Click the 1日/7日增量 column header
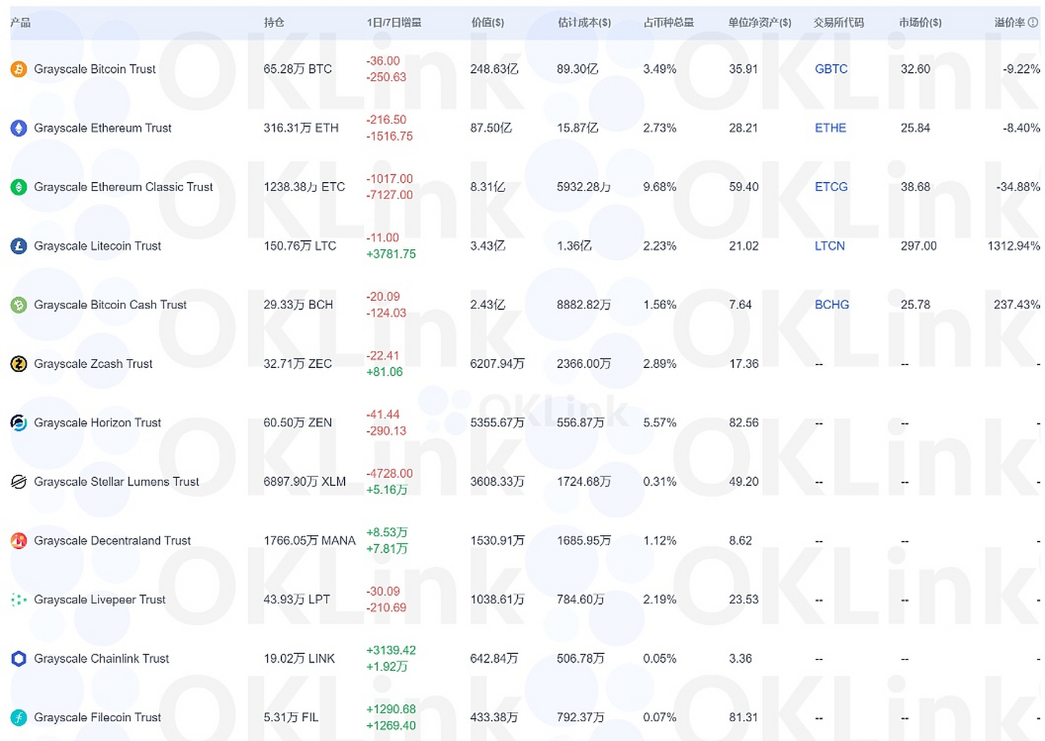 [x=393, y=23]
